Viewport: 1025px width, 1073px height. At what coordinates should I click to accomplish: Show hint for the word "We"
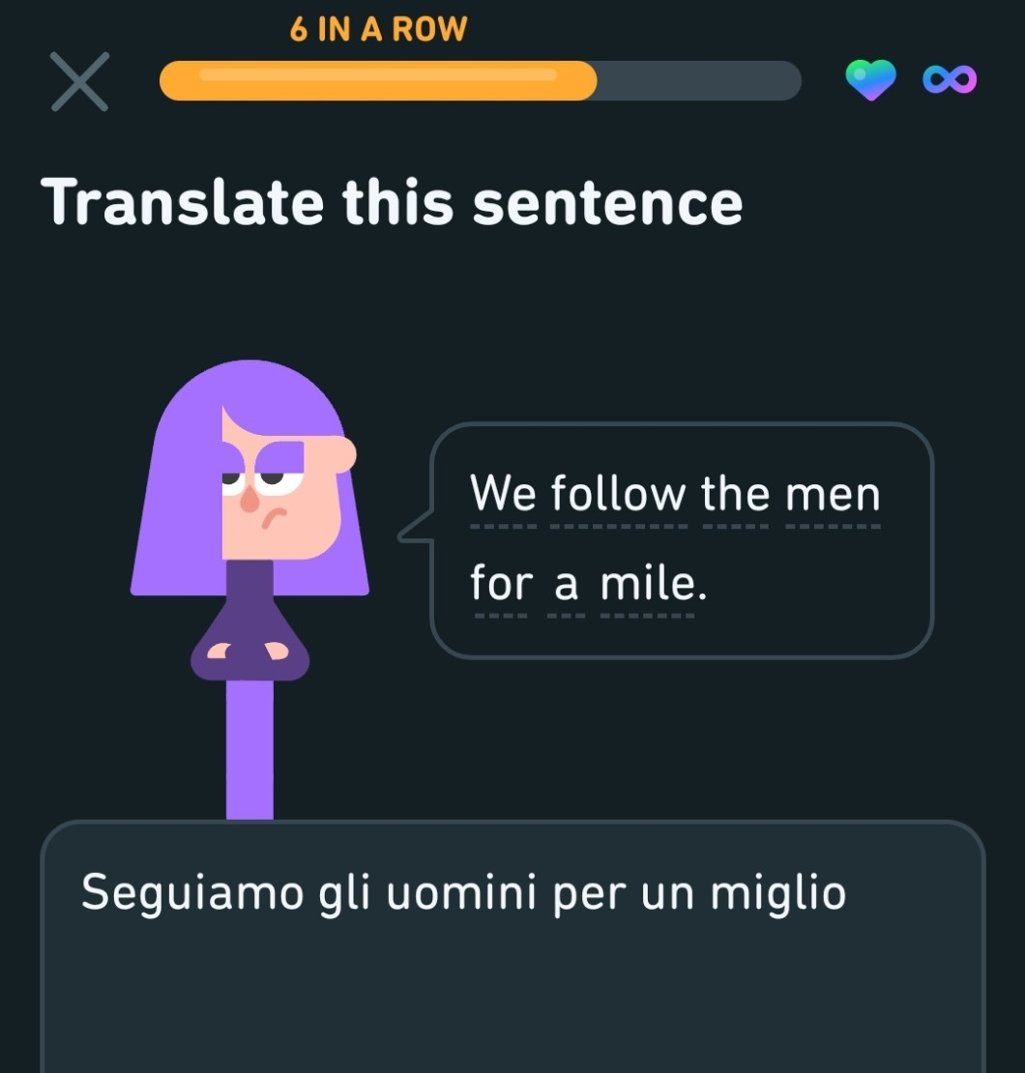pyautogui.click(x=502, y=495)
